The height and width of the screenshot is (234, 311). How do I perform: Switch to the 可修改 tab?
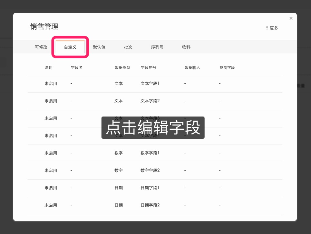41,47
